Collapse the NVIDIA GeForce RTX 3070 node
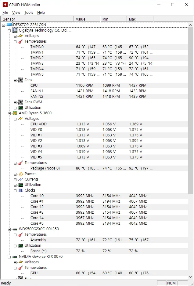 9,257
